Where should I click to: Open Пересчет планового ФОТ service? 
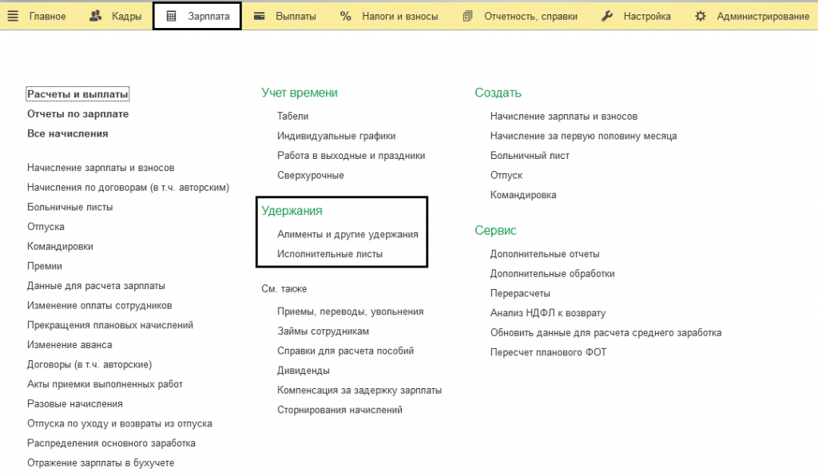548,352
